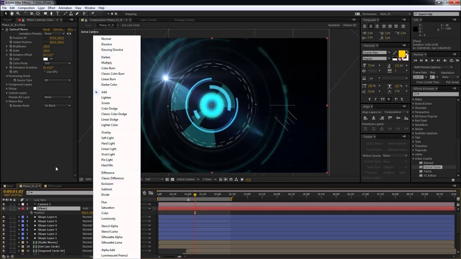
Task: Expand the Camera 1 layer properties
Action: tap(19, 204)
